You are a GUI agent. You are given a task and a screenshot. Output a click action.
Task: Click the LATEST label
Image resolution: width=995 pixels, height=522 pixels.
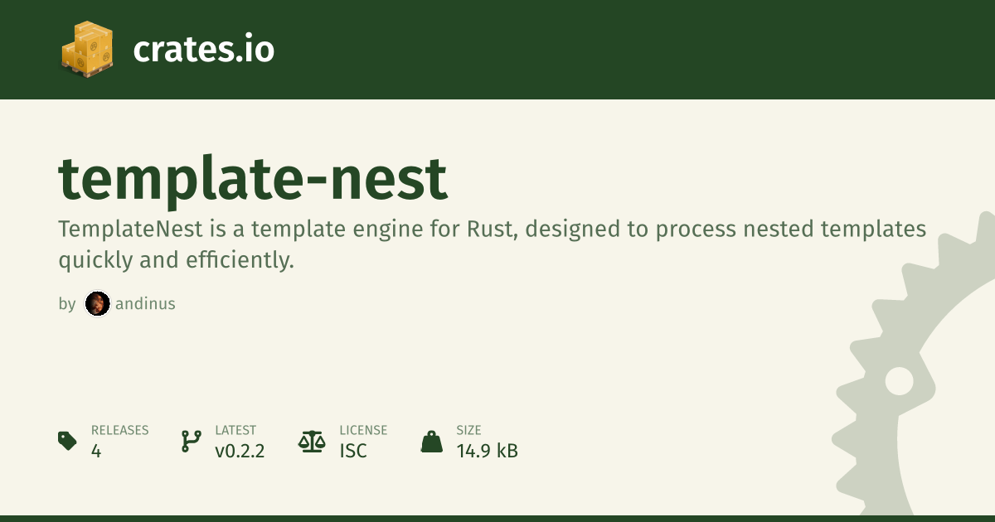(235, 430)
